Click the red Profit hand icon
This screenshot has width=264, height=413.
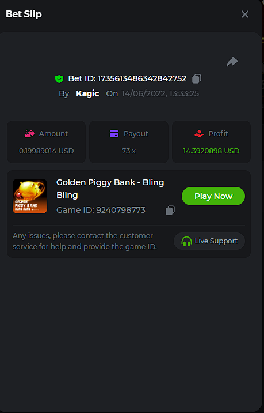pos(199,134)
